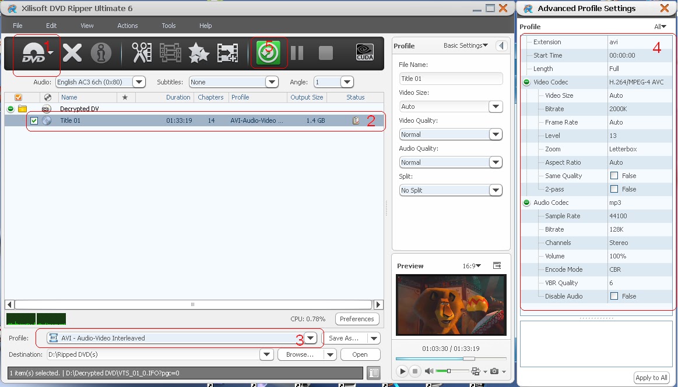Uncheck the Title 01 checkbox
The width and height of the screenshot is (678, 387).
[x=34, y=121]
